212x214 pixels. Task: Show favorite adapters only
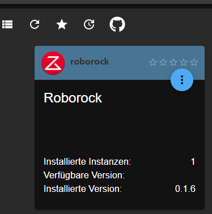(x=62, y=24)
